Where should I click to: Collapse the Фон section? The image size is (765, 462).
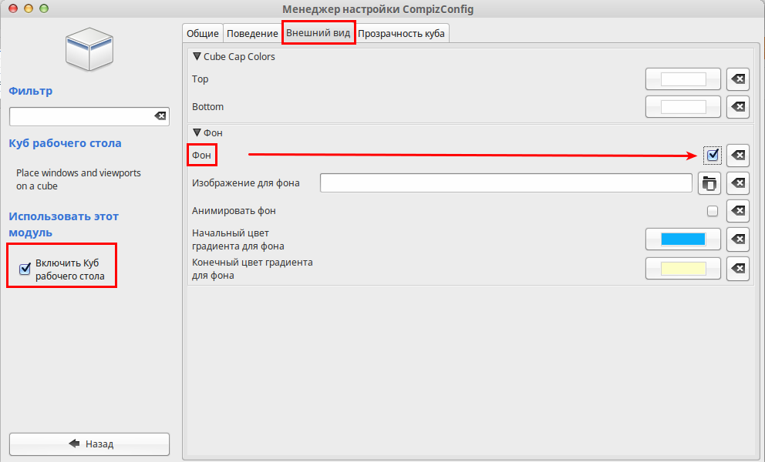(x=197, y=132)
